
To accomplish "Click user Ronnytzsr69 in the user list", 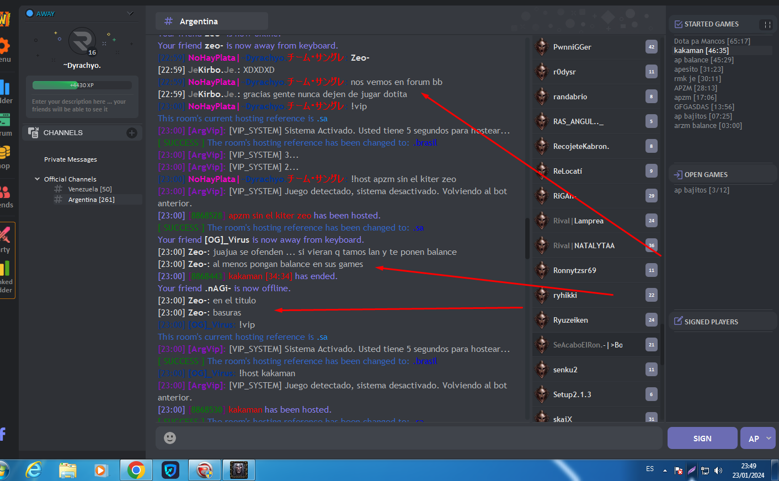I will 574,270.
